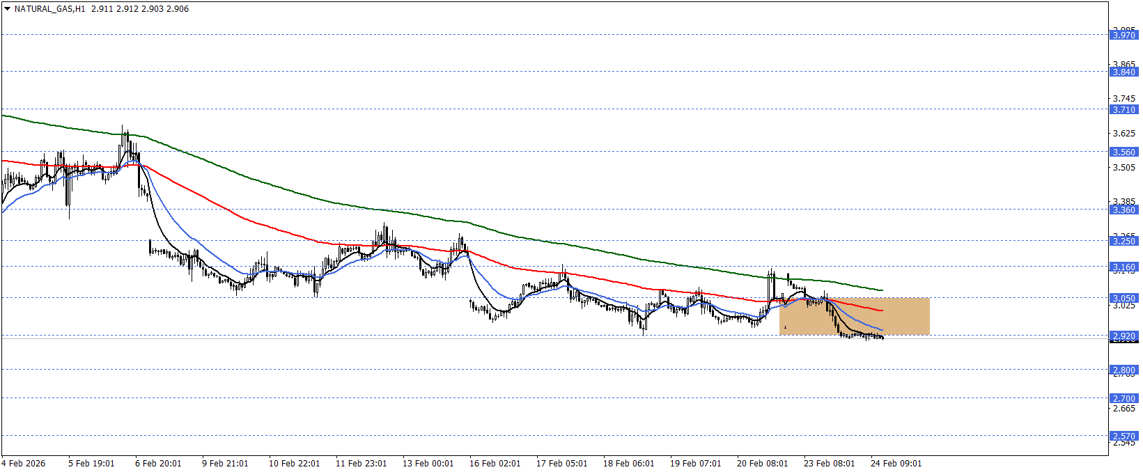Viewport: 1143px width, 472px height.
Task: Click the 3.840 price level label
Action: pyautogui.click(x=1123, y=72)
